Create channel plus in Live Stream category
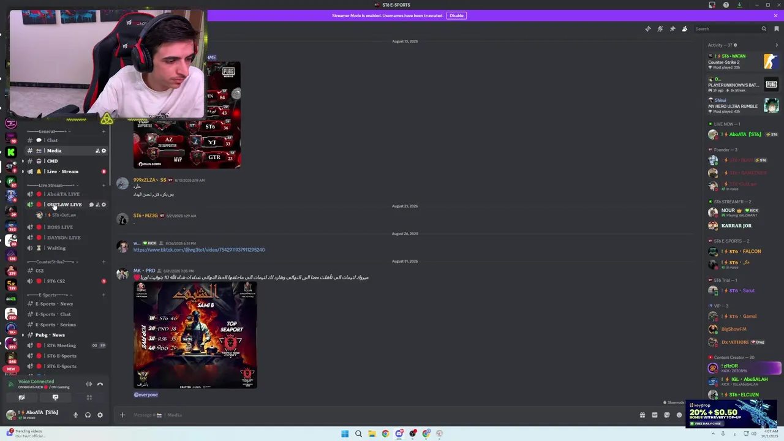The image size is (784, 441). coord(104,185)
